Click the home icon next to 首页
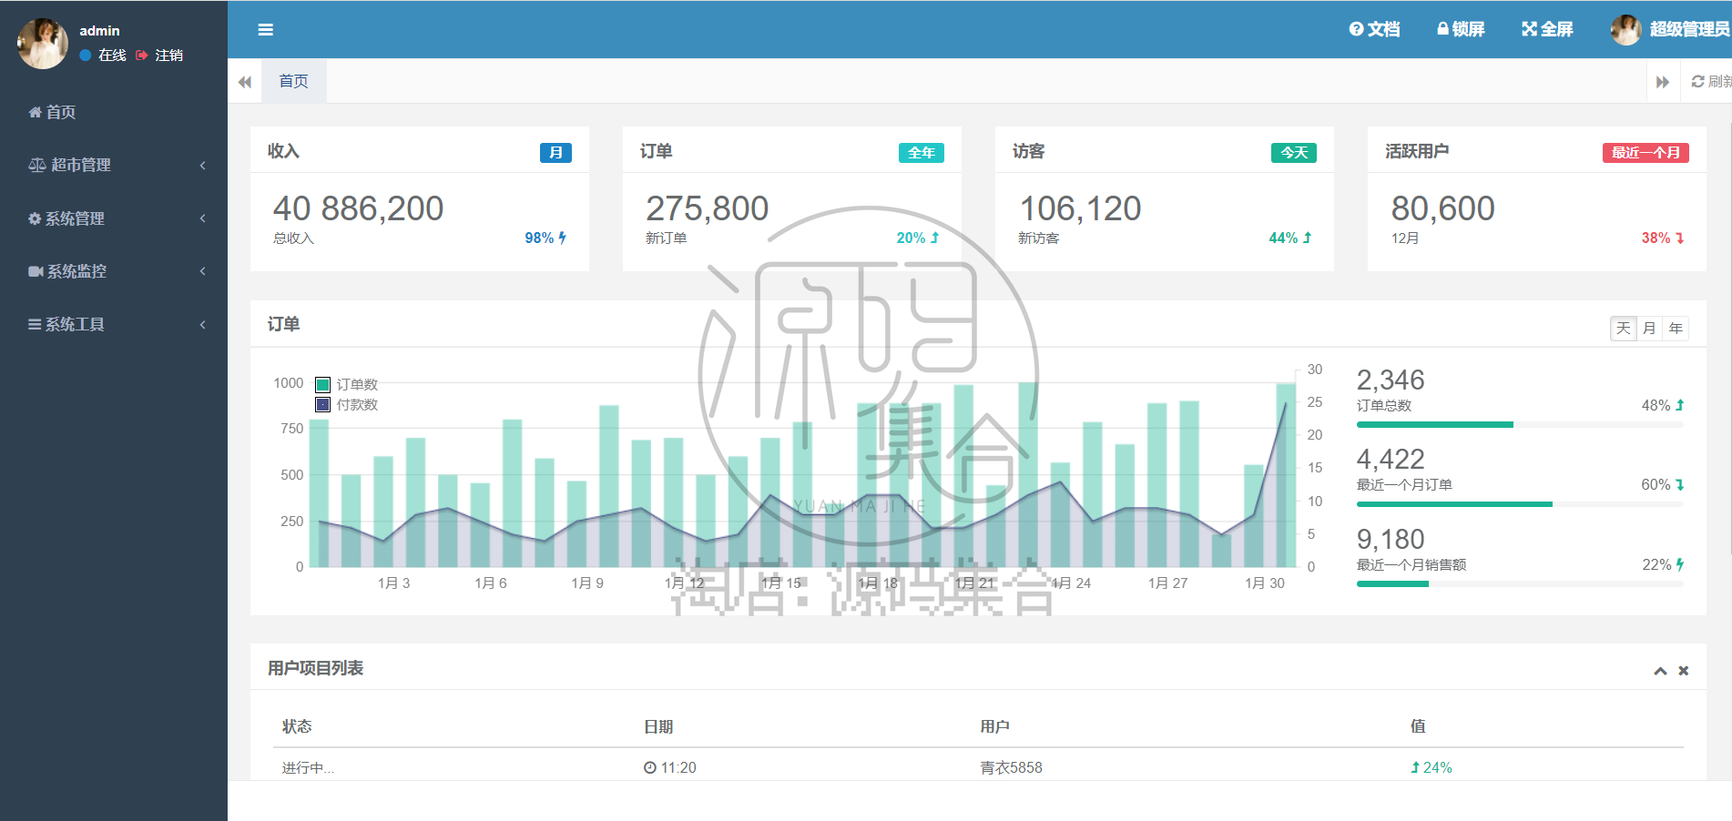 click(x=35, y=112)
